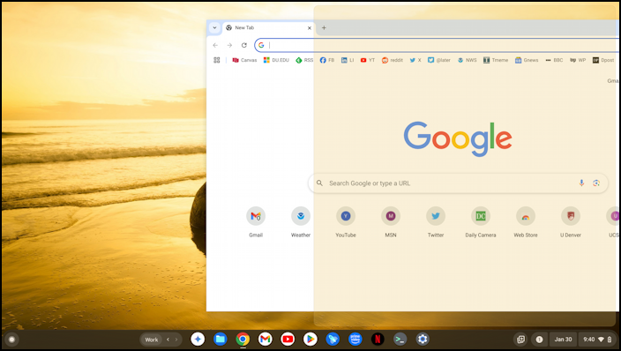Open the YouTube shortcut tile
Image resolution: width=621 pixels, height=351 pixels.
point(346,222)
